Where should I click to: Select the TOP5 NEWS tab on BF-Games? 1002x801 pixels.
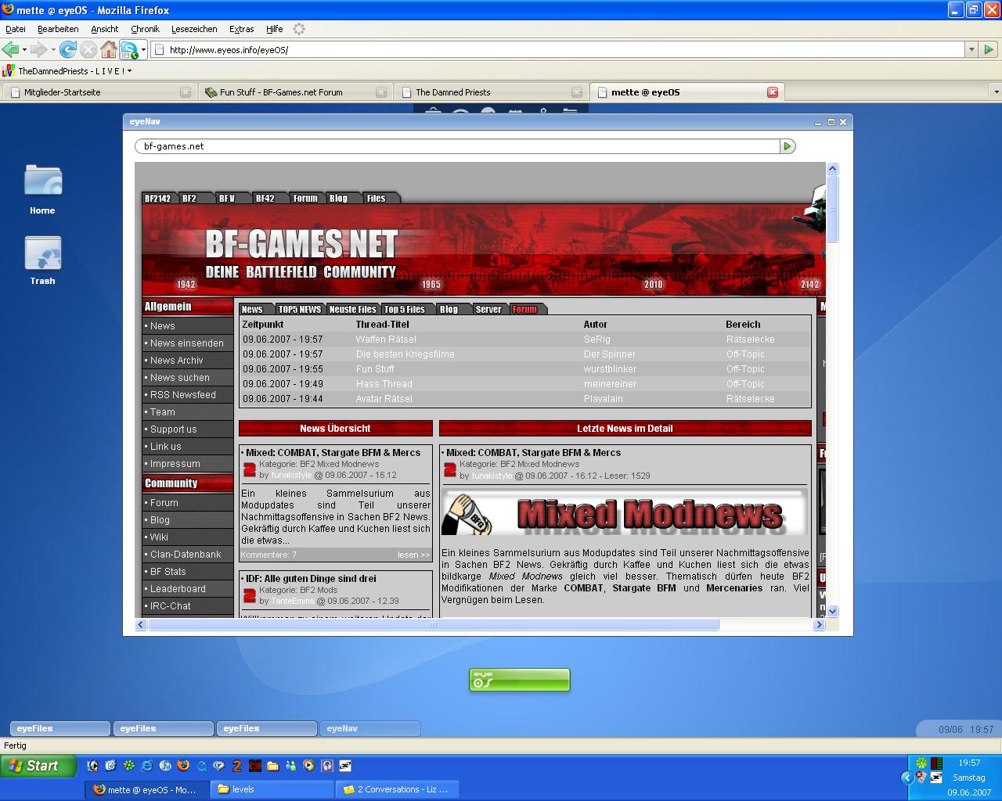pos(299,309)
